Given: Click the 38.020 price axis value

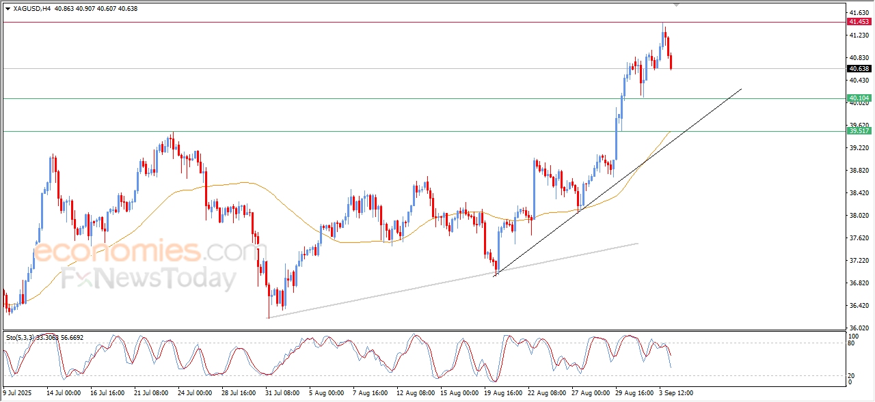Looking at the screenshot, I should tap(859, 216).
